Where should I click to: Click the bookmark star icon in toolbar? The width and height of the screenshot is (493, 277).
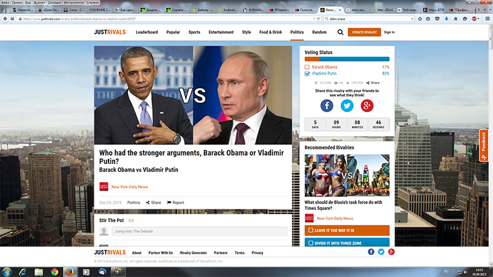point(420,19)
